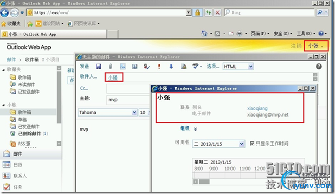This screenshot has height=194, width=335.
Task: Click the Save disk icon in compose toolbar
Action: (98, 67)
